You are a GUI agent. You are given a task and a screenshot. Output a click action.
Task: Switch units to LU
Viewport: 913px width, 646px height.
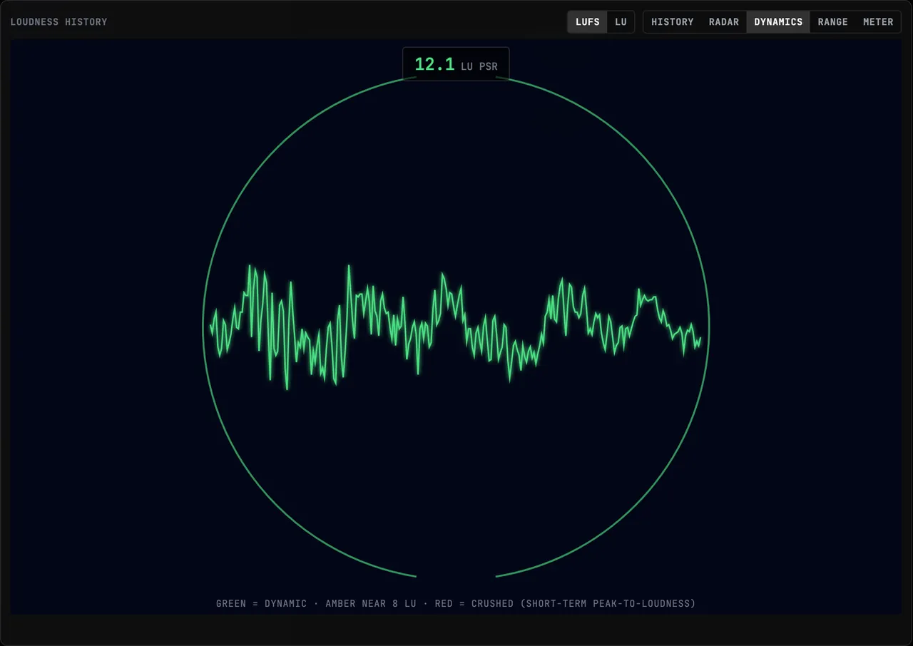[x=621, y=21]
